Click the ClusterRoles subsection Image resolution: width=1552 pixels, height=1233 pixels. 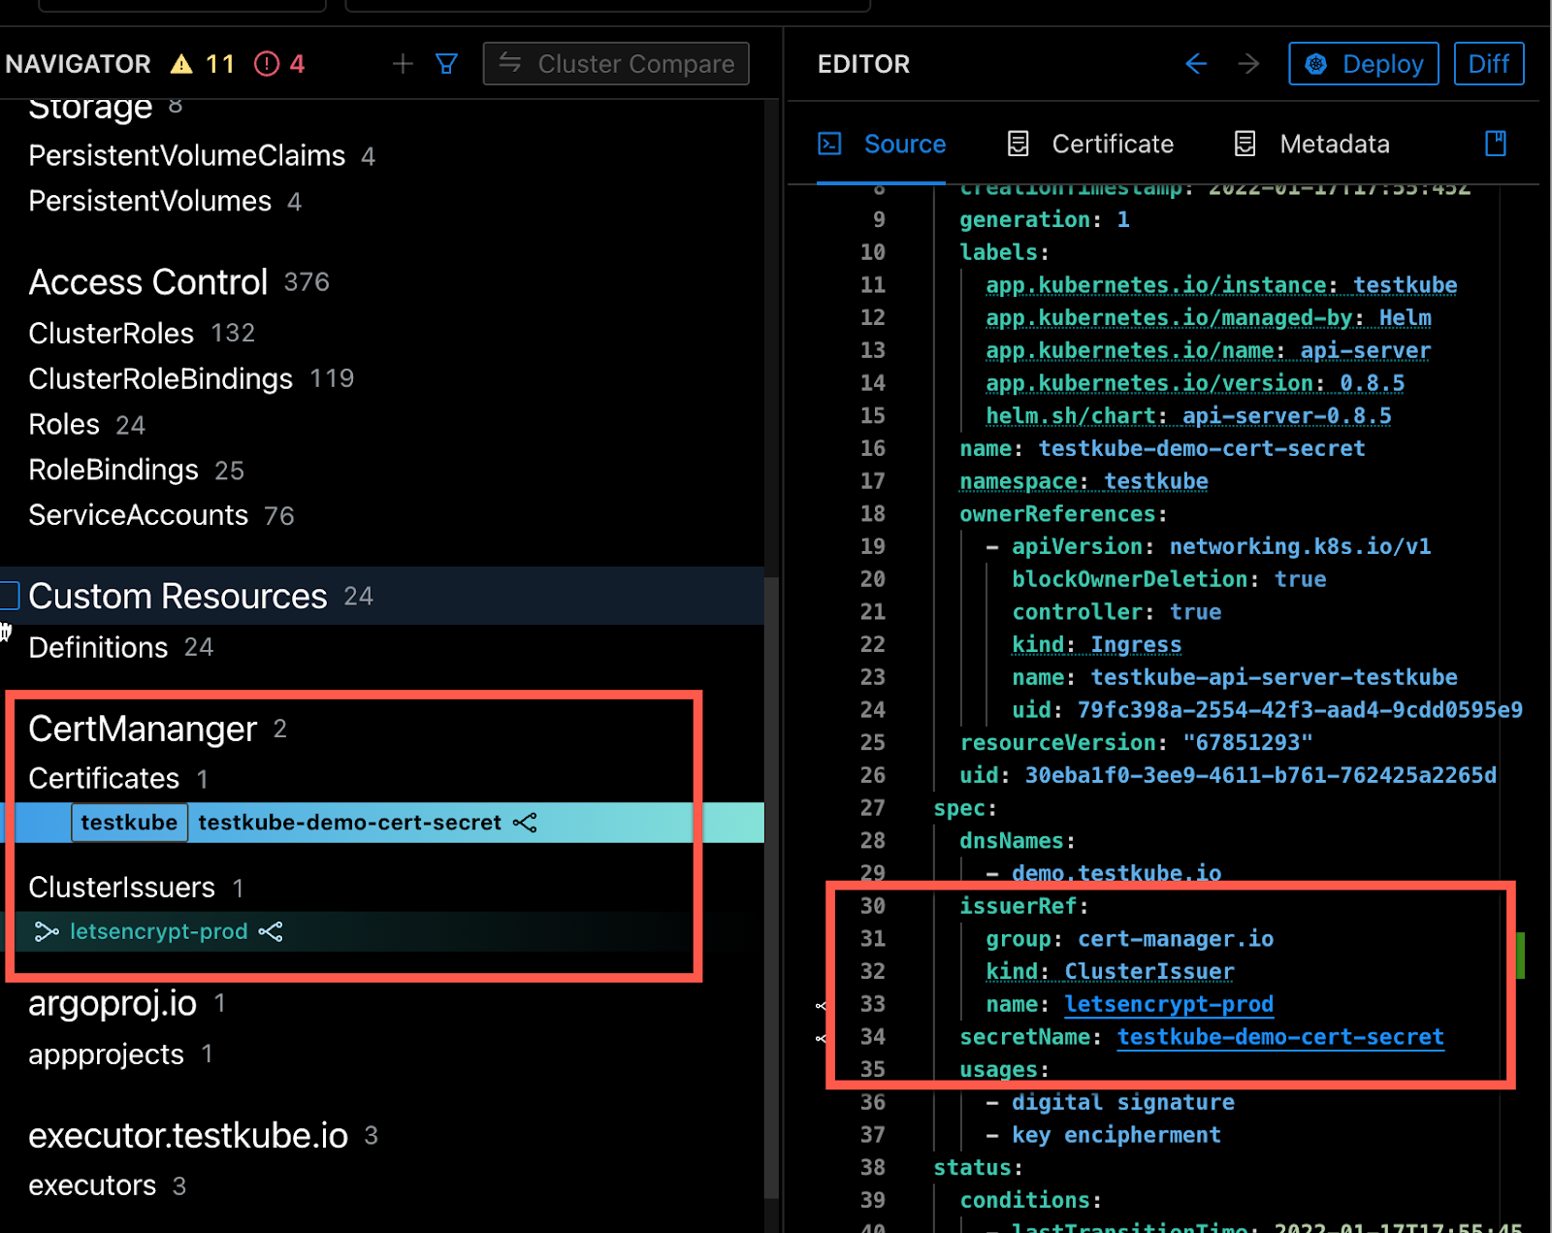click(x=111, y=333)
